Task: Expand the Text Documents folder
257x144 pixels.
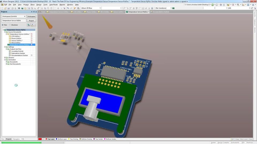Action: point(6,64)
